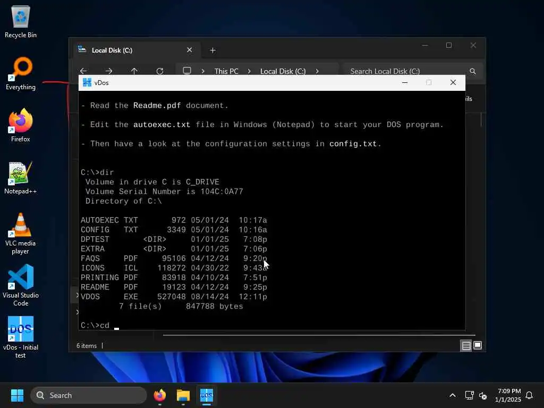544x408 pixels.
Task: Launch VLC media player from desktop
Action: click(x=21, y=234)
